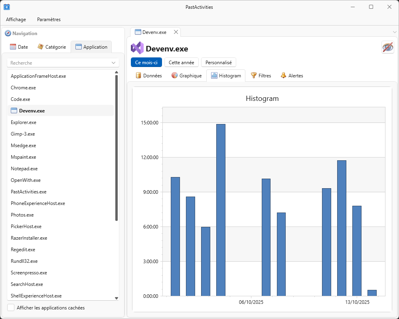This screenshot has width=399, height=319.
Task: Click the PastActivities app icon in title bar
Action: pos(7,7)
